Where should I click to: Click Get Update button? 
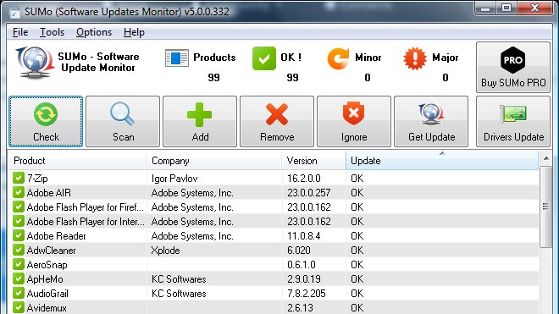431,121
